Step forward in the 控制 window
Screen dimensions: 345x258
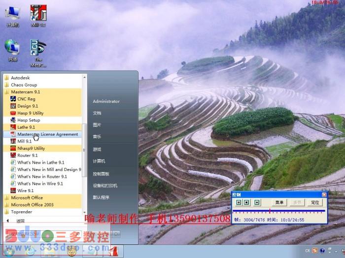[x=257, y=202]
